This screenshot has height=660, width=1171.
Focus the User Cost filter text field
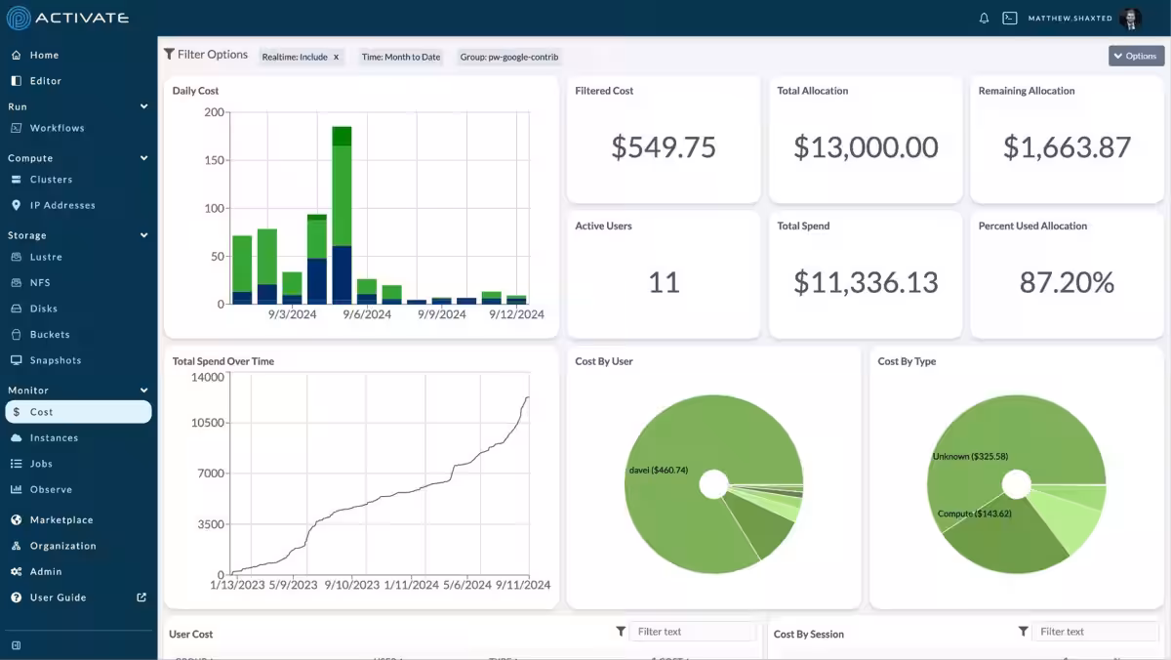click(x=693, y=632)
